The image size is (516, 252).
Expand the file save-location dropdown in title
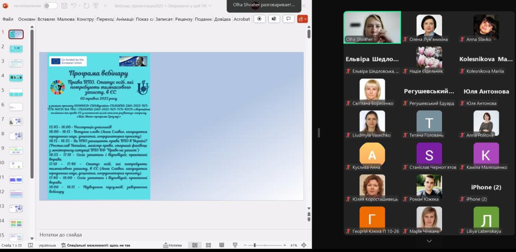[x=210, y=6]
